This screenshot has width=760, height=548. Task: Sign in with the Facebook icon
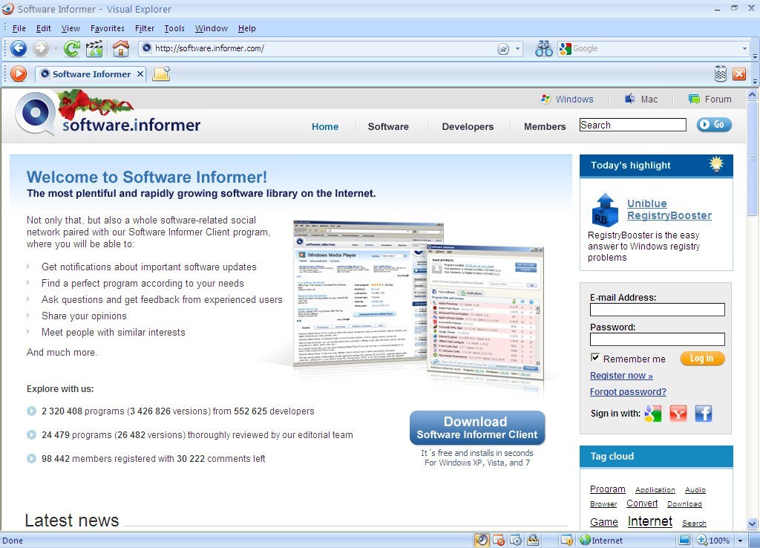(703, 414)
